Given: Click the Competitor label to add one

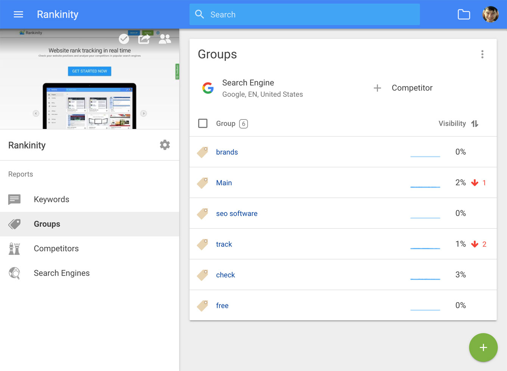Looking at the screenshot, I should 412,88.
